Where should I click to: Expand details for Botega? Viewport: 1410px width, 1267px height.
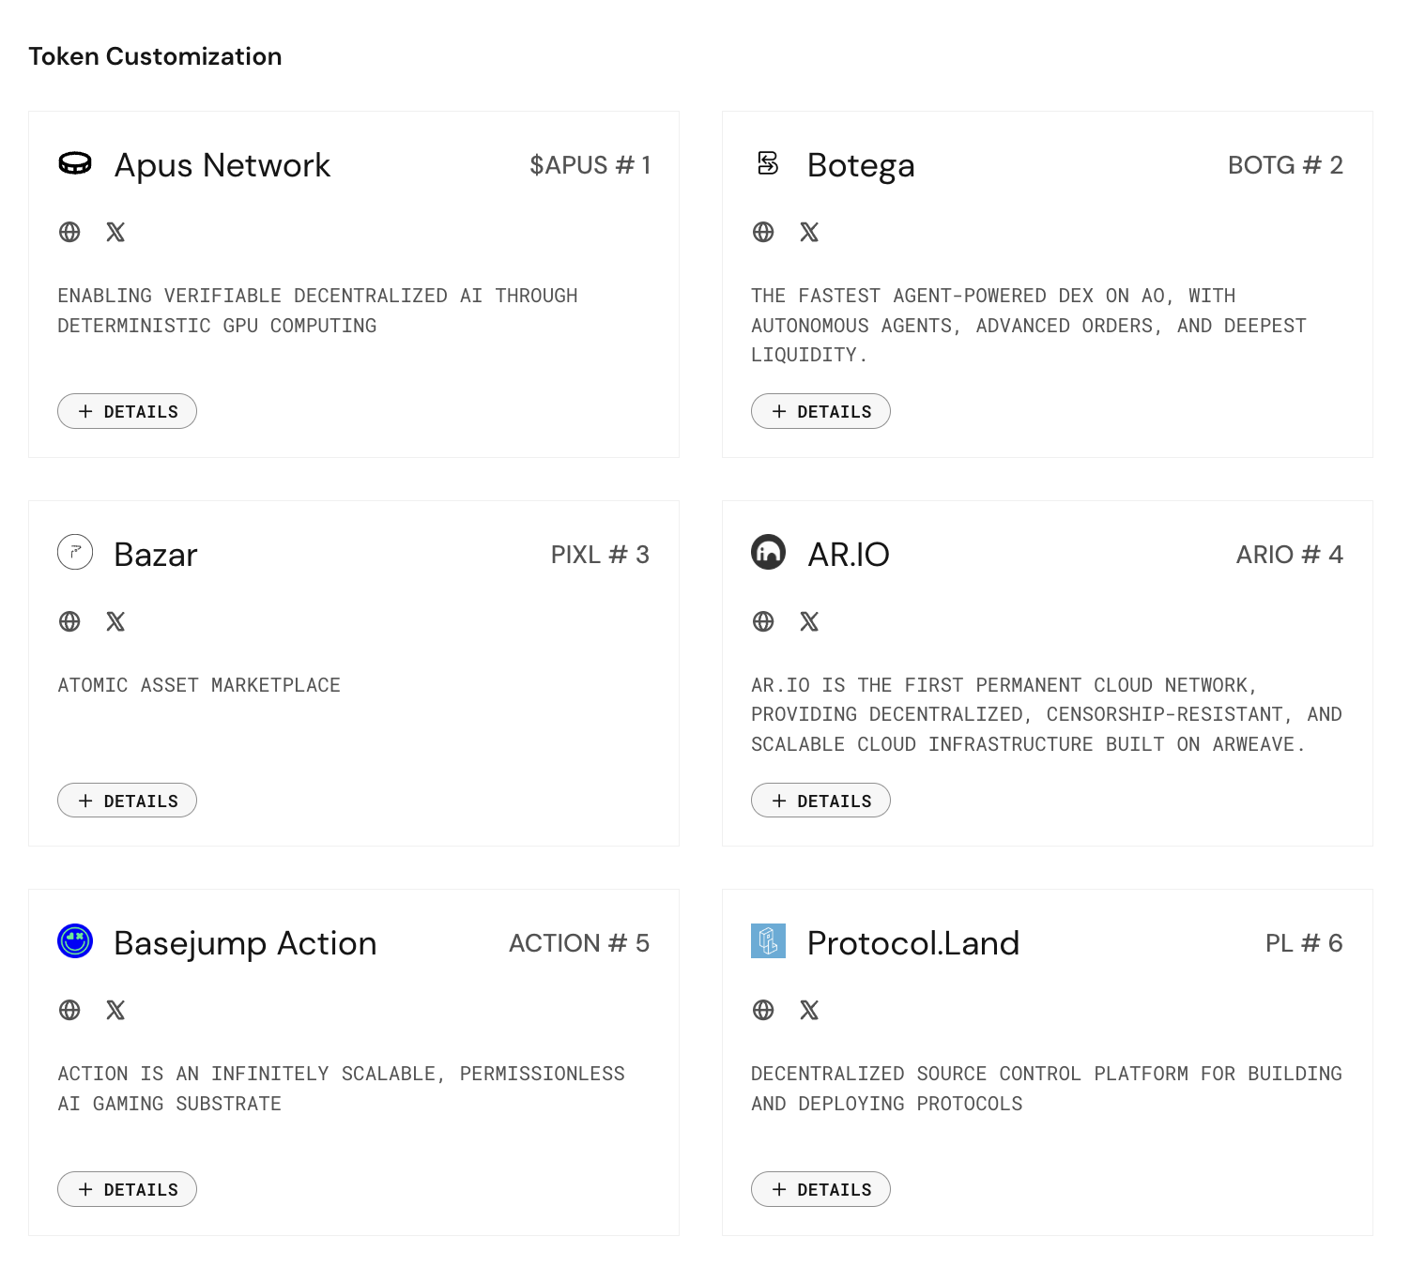[820, 411]
